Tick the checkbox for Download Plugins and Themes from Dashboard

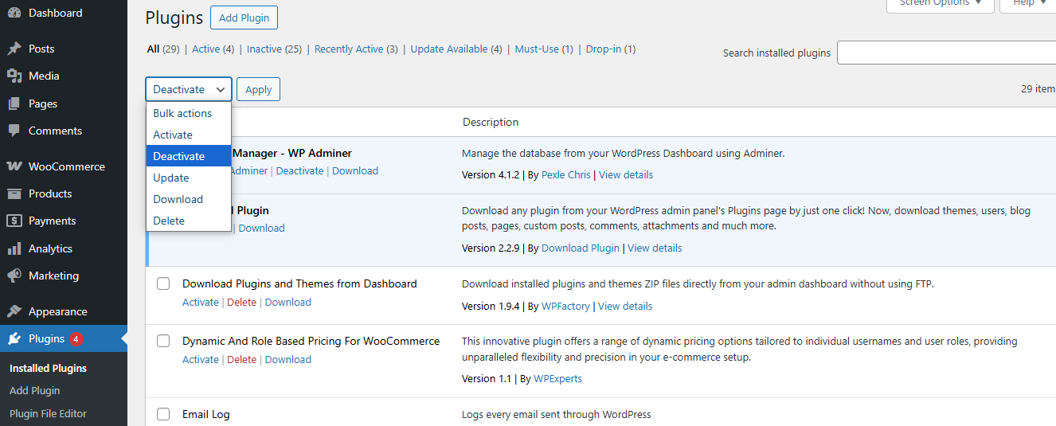click(x=163, y=283)
